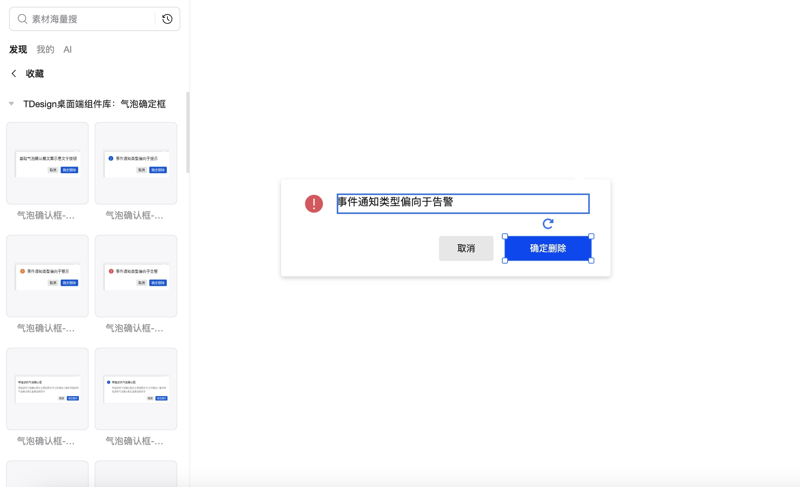Screen dimensions: 800x487
Task: Select the 事件通知类型偏向于提示 thumbnail
Action: (136, 163)
